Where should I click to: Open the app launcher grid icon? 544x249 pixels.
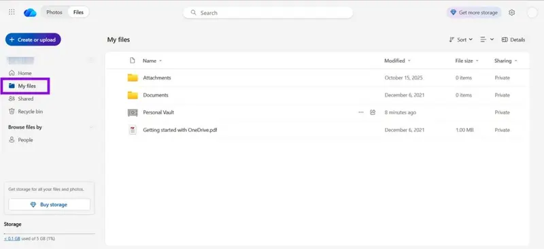tap(12, 12)
